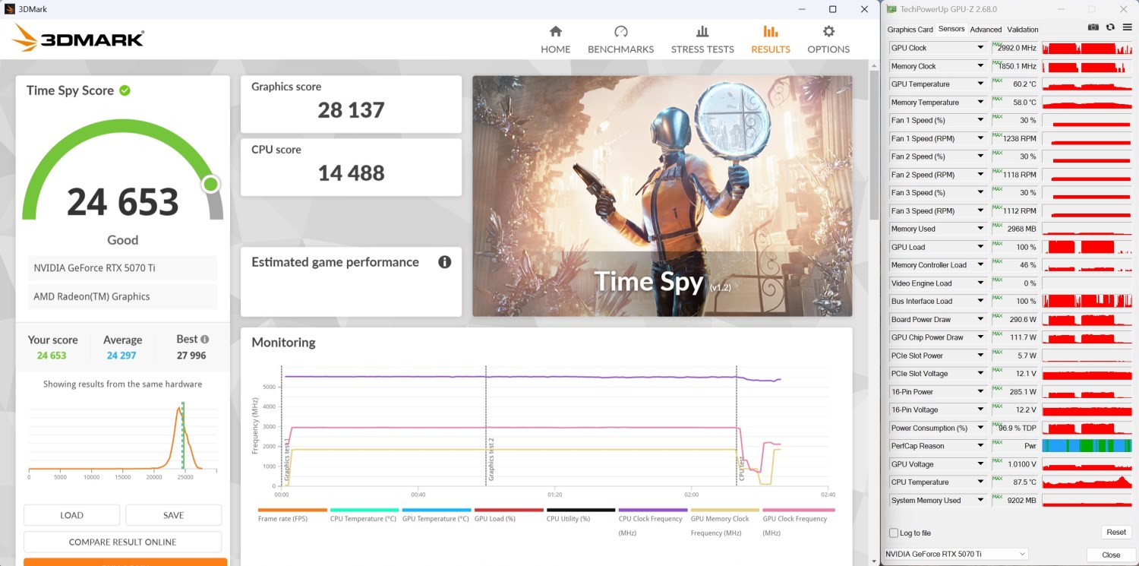Click the Bus Interface Load sensor graph
Viewport: 1139px width, 566px height.
(1087, 302)
